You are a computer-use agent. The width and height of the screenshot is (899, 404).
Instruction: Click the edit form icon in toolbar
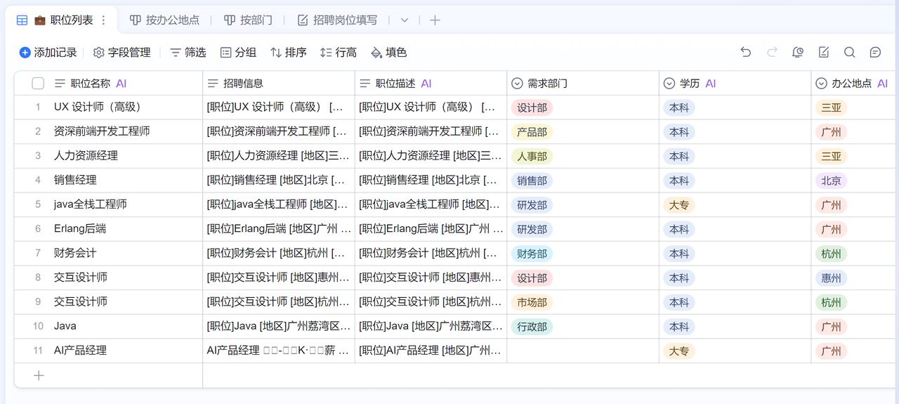pos(824,52)
